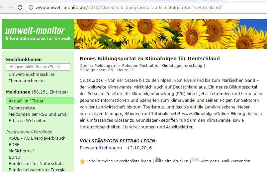Click the yellow star favorites icon
This screenshot has height=172, width=267.
(x=82, y=161)
